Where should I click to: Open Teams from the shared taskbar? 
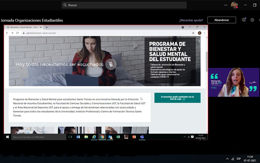point(142,137)
